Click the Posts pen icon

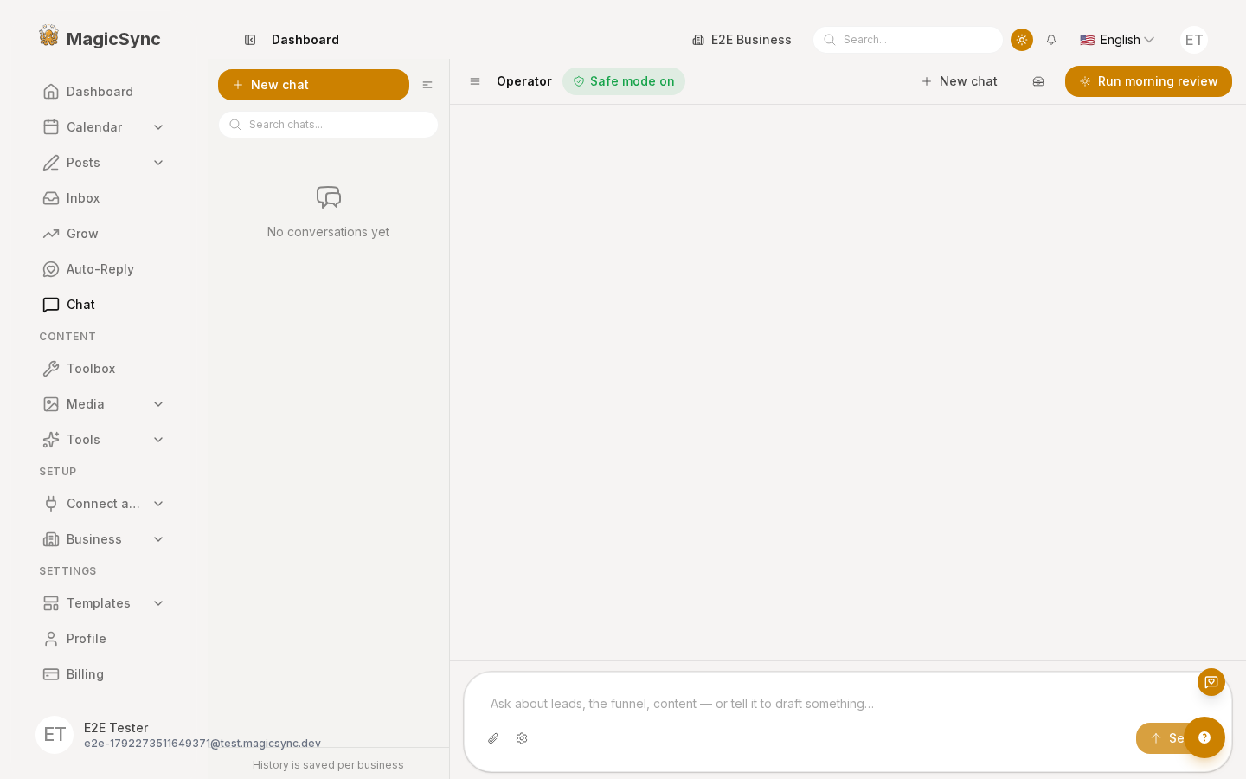click(x=51, y=163)
